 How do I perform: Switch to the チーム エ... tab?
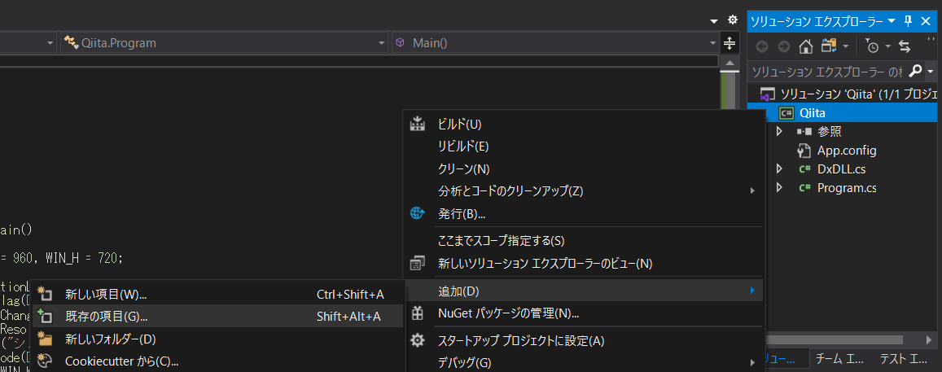click(839, 359)
